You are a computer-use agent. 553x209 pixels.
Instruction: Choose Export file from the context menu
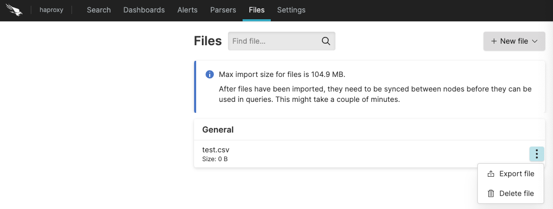tap(516, 174)
